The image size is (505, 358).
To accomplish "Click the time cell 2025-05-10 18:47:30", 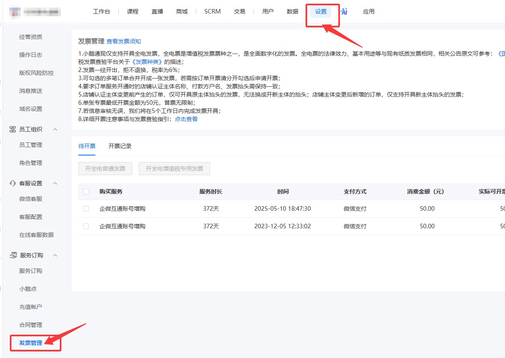I will [283, 209].
